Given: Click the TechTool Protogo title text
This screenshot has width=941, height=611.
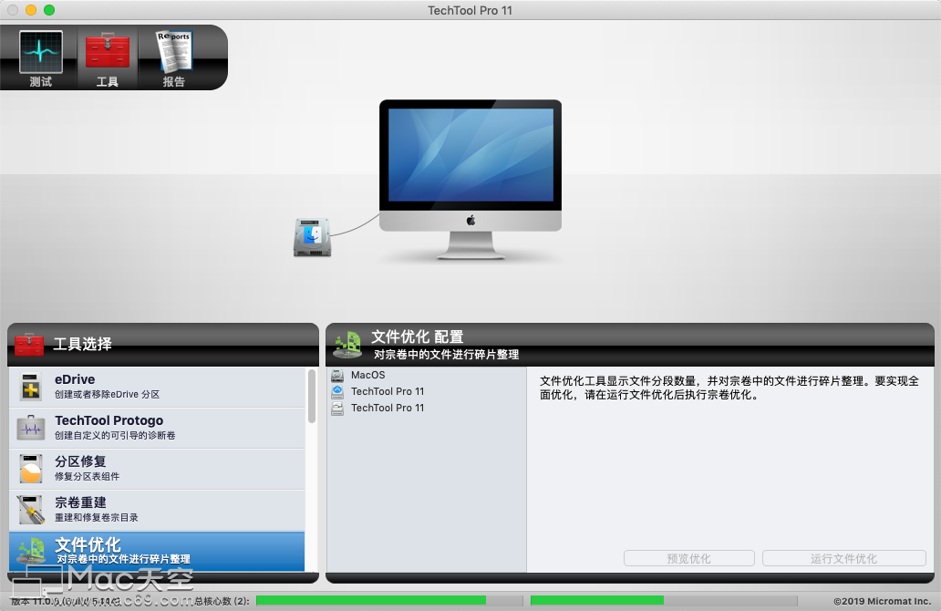Looking at the screenshot, I should tap(109, 420).
